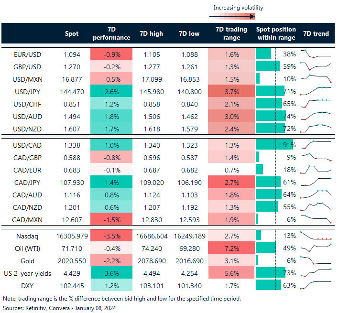The image size is (339, 313).
Task: Select the 7D performance column header
Action: pyautogui.click(x=111, y=33)
